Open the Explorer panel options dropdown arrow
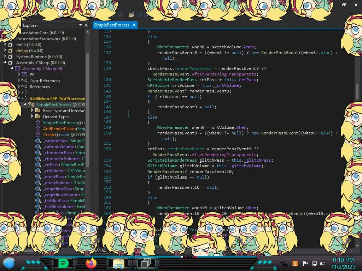Screen dimensions: 362x271 pyautogui.click(x=80, y=25)
